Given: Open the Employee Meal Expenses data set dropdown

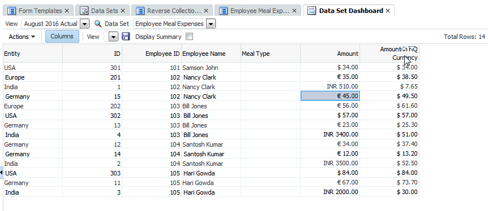Looking at the screenshot, I should coord(211,24).
